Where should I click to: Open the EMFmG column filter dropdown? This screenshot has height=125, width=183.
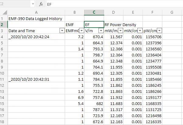[81, 31]
